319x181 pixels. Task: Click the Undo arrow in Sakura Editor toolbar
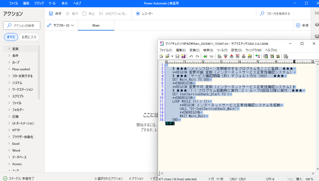[x=191, y=56]
